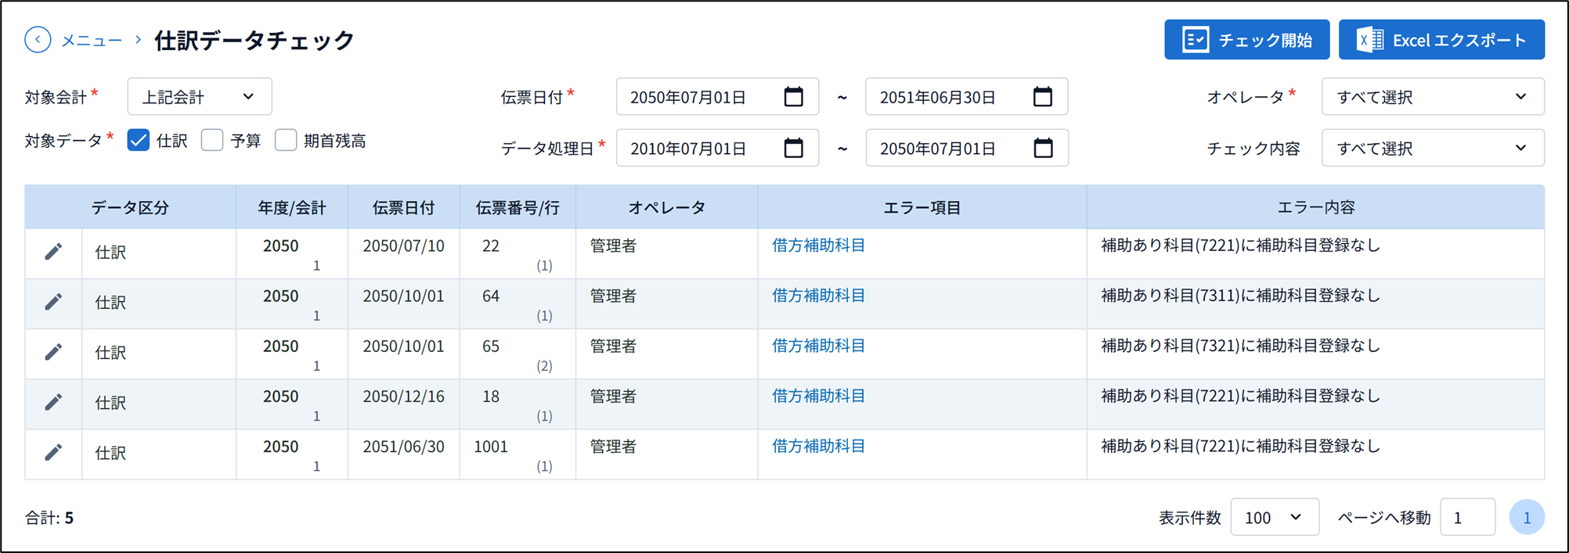Click the チェック開始 button
1569x553 pixels.
click(1246, 40)
